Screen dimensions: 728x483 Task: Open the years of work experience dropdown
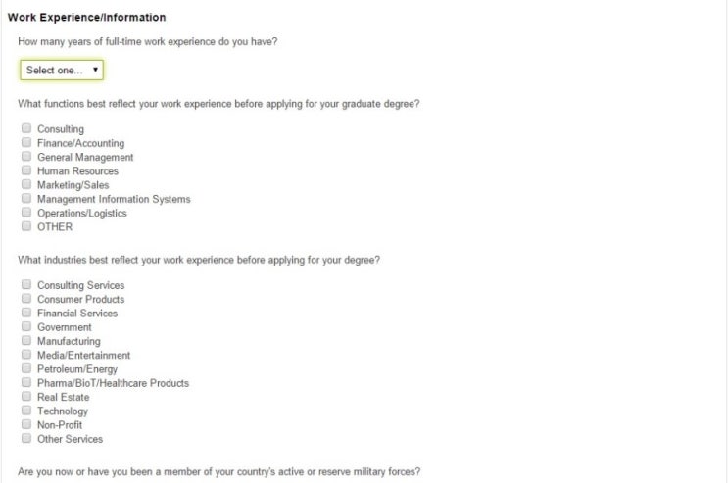coord(62,71)
